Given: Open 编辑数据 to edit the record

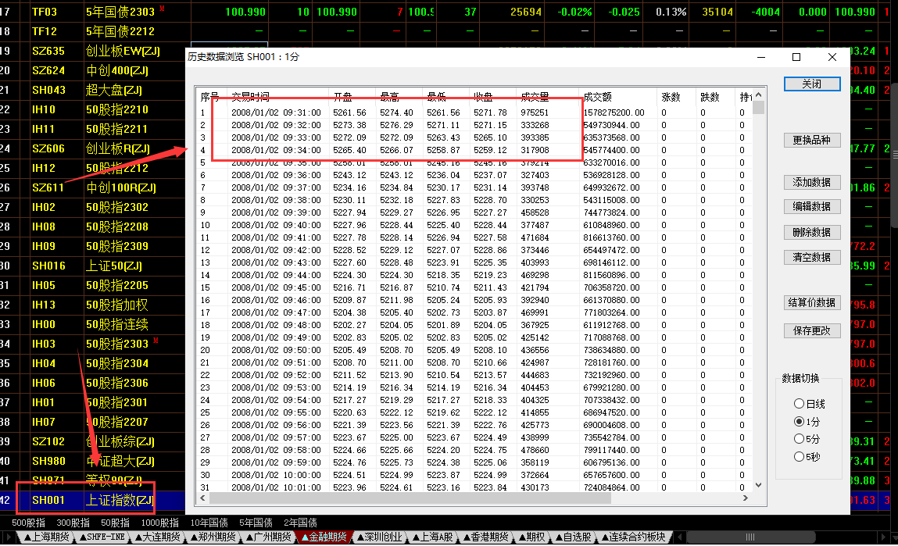Looking at the screenshot, I should 812,207.
